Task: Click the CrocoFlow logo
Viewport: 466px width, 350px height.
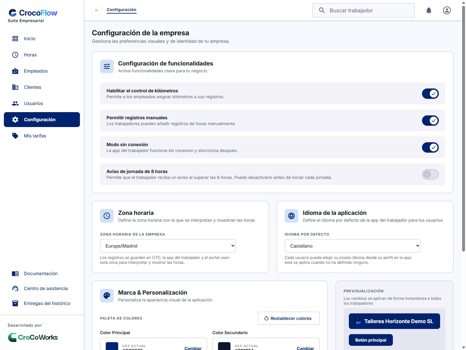Action: [33, 13]
